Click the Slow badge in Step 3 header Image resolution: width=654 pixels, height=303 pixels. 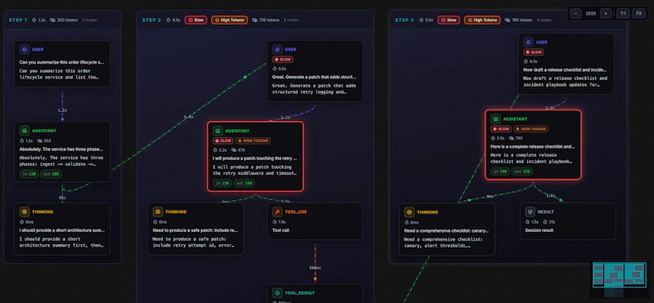click(x=449, y=20)
